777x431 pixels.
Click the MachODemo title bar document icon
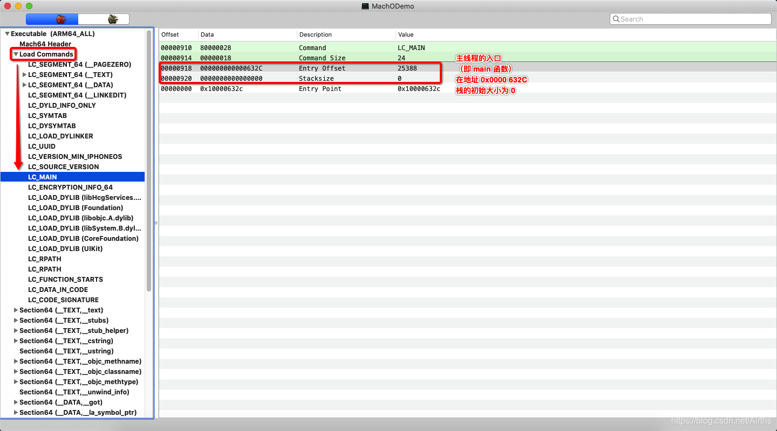(365, 6)
